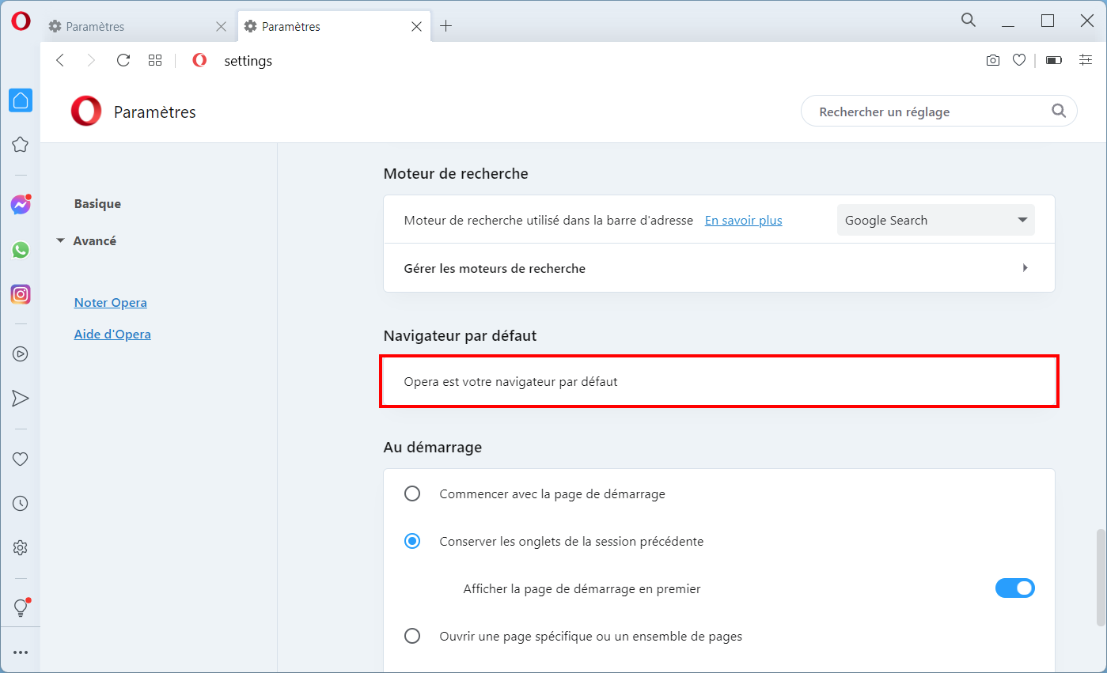The width and height of the screenshot is (1107, 673).
Task: Open a new tab with plus button
Action: click(x=446, y=26)
